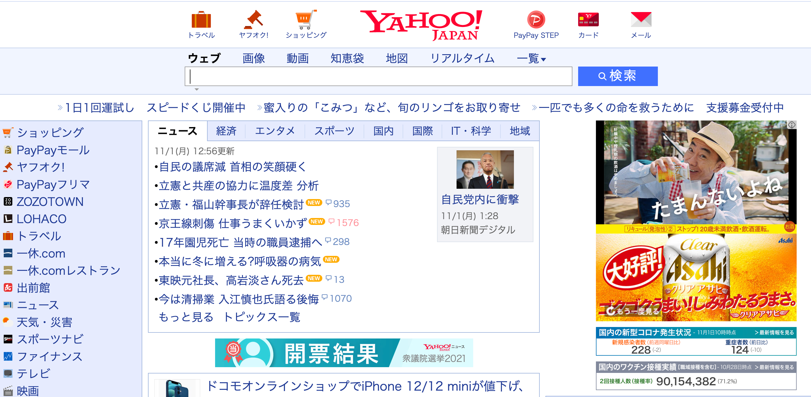The height and width of the screenshot is (397, 811).
Task: Click the Demae-can sidebar icon
Action: pyautogui.click(x=8, y=287)
